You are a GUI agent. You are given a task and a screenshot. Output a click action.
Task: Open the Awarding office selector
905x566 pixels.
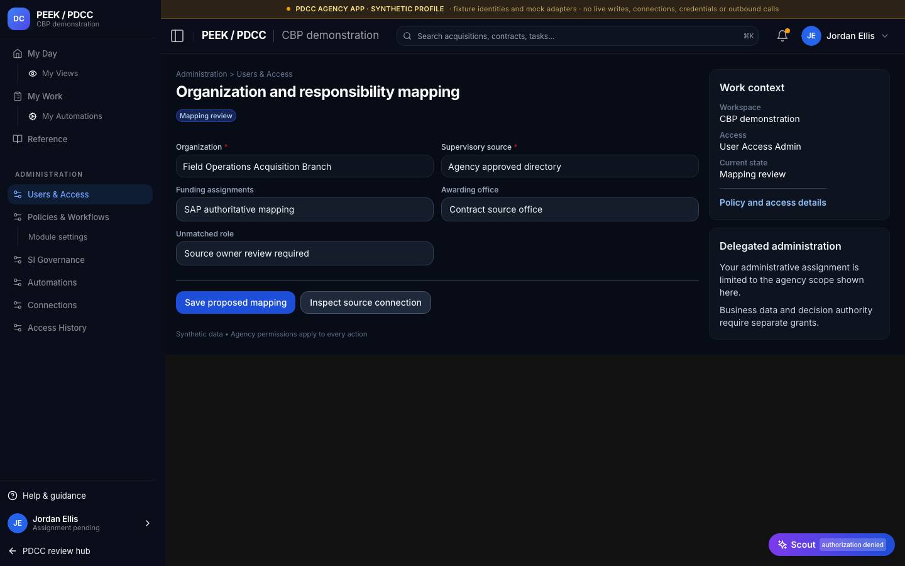[x=570, y=209]
